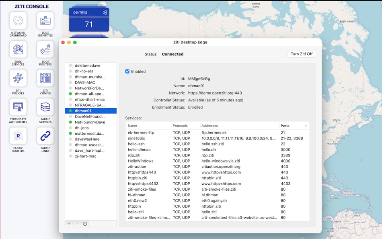
Task: Select the DAVE-MAC identity
Action: (91, 82)
